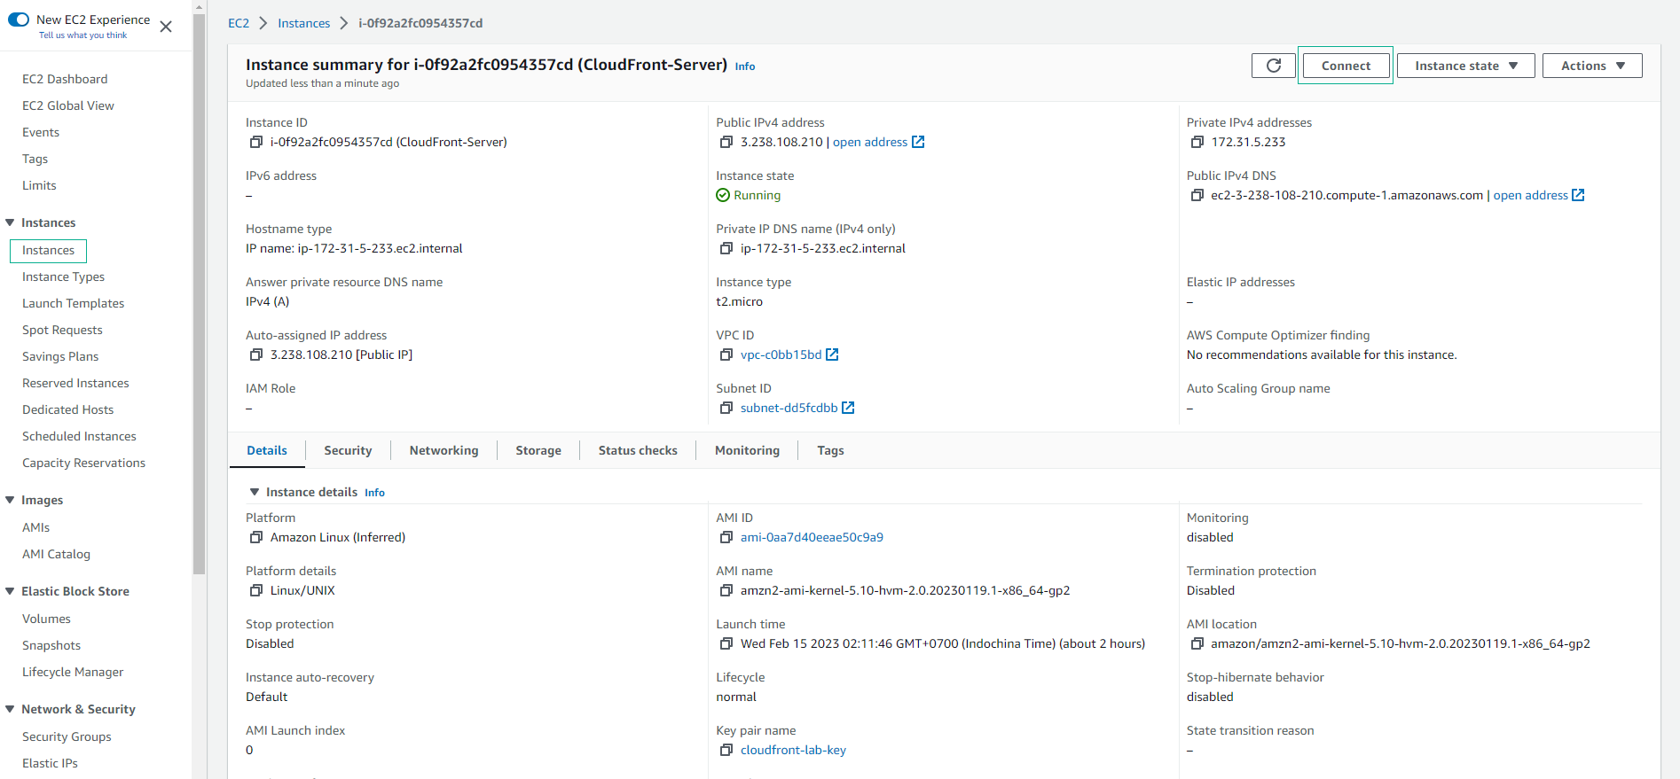Open the Instance state dropdown

(x=1466, y=66)
